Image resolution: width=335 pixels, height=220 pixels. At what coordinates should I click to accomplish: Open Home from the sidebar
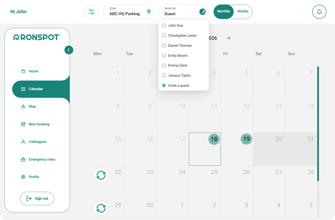pos(29,71)
